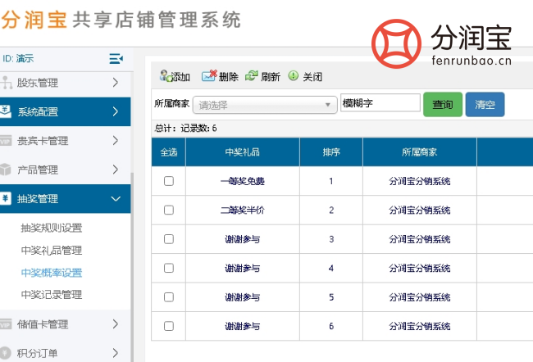Expand 积分订单 chevron arrow
The width and height of the screenshot is (533, 362).
tap(116, 353)
